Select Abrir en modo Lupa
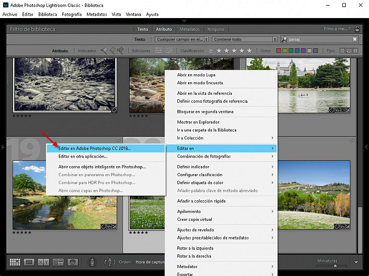 click(x=221, y=75)
